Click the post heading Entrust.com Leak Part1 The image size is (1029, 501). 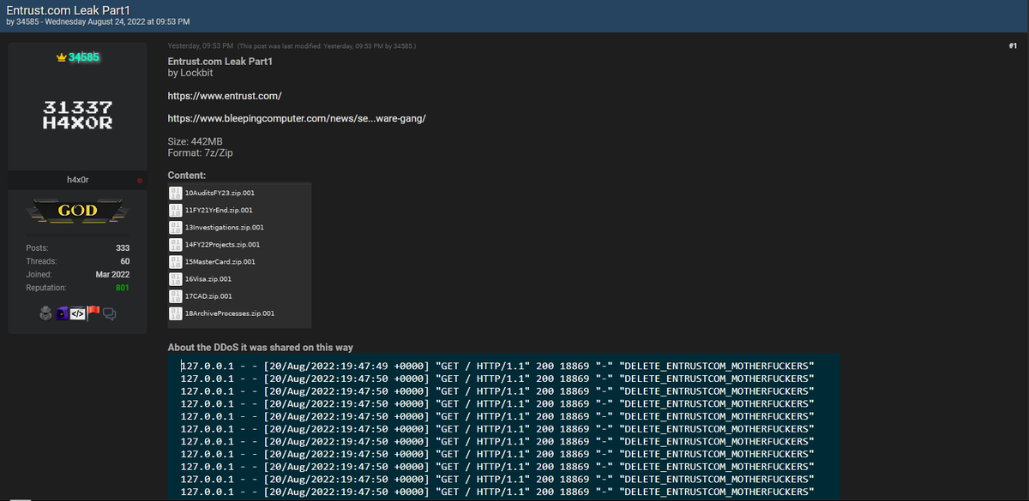tap(221, 62)
